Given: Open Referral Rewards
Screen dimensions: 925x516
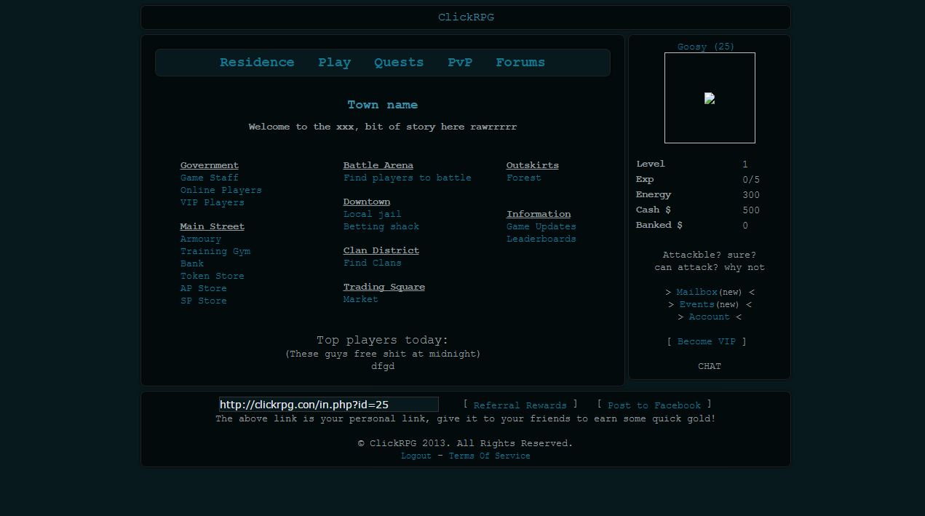Looking at the screenshot, I should (520, 405).
